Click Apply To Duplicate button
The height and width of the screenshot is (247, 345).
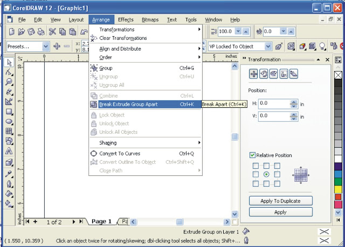(280, 201)
